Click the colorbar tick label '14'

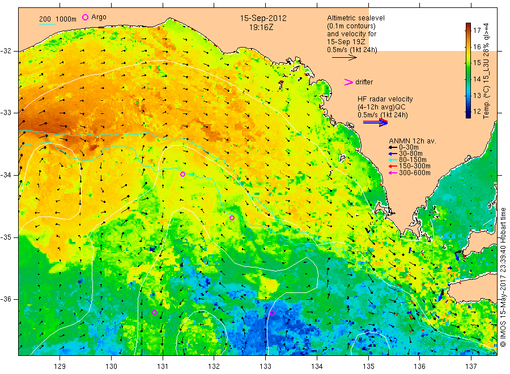tap(477, 79)
